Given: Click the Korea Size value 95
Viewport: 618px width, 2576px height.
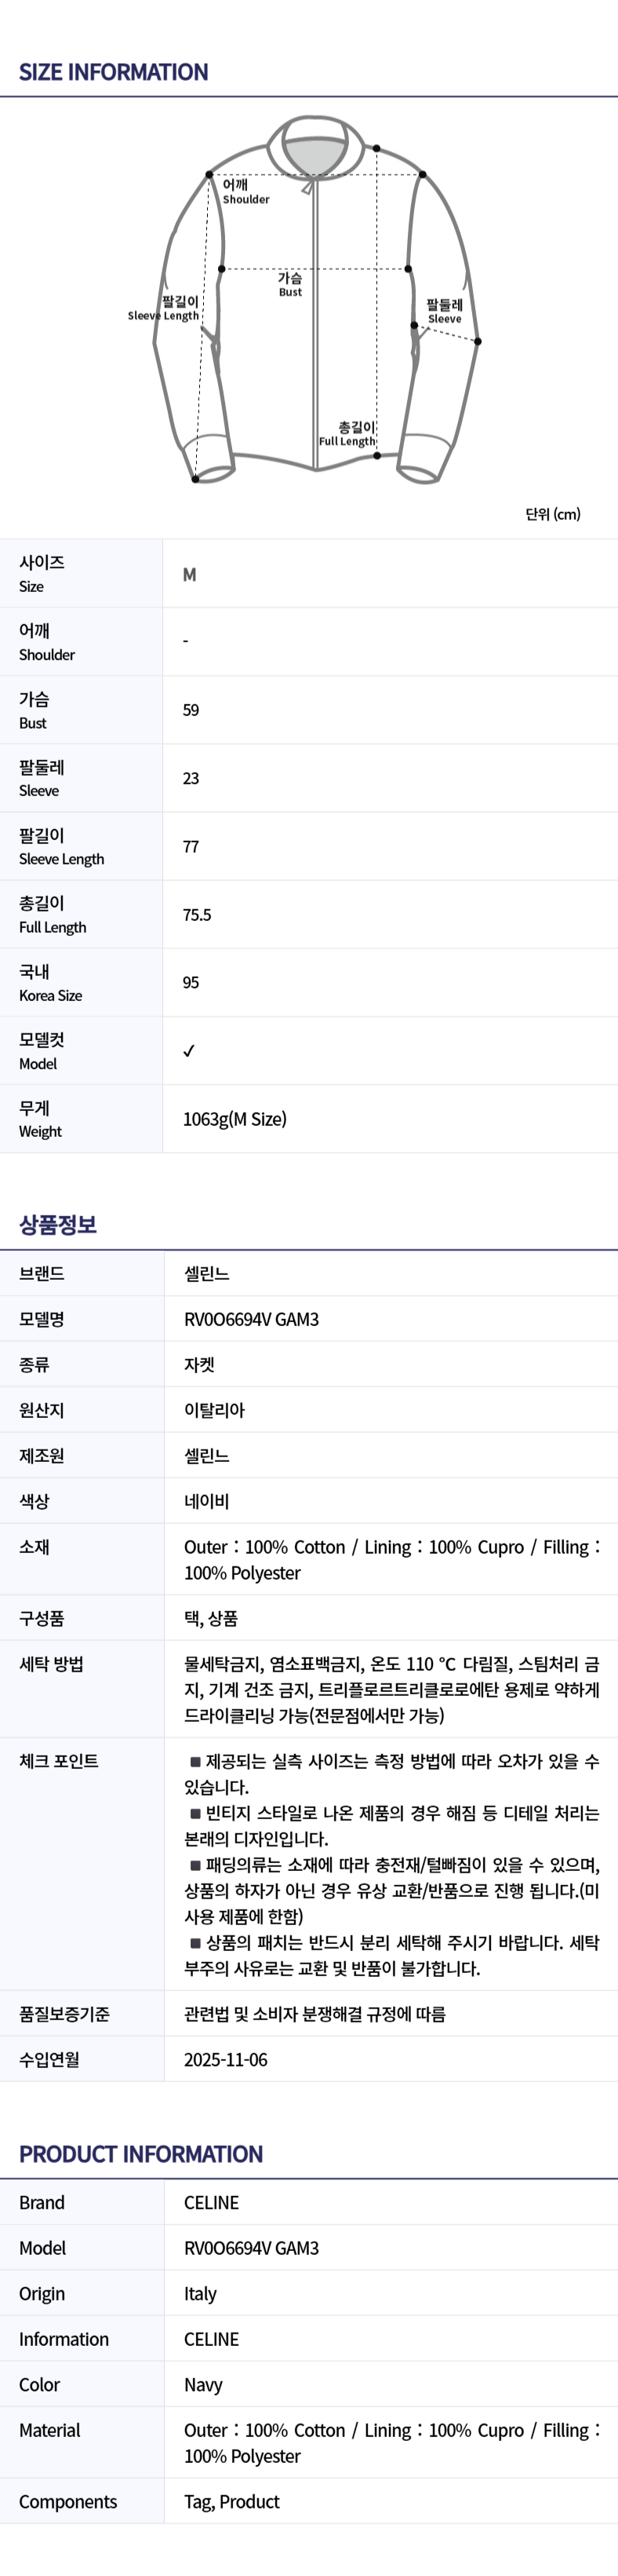Looking at the screenshot, I should tap(191, 983).
